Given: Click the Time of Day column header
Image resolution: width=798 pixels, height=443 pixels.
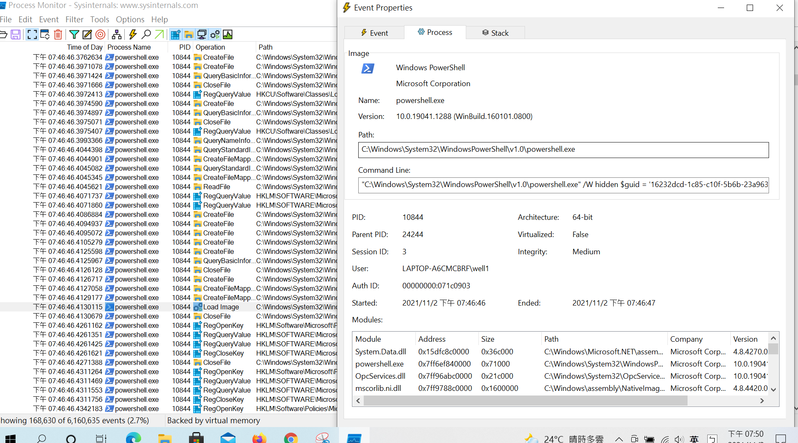Looking at the screenshot, I should pos(85,47).
